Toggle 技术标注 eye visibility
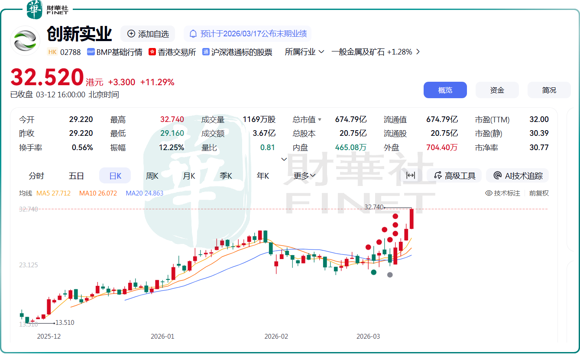Viewport: 580px width, 362px height. pos(489,193)
